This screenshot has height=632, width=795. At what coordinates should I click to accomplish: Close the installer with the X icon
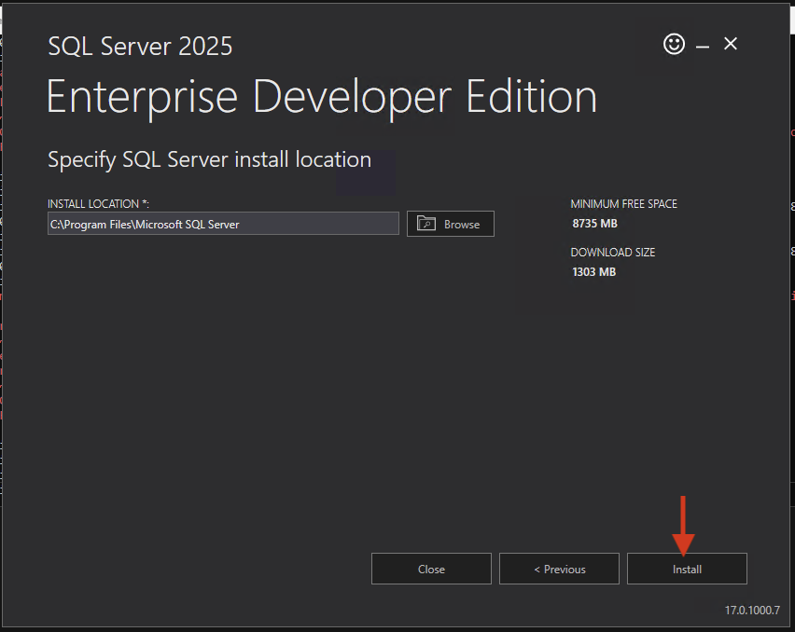[730, 44]
